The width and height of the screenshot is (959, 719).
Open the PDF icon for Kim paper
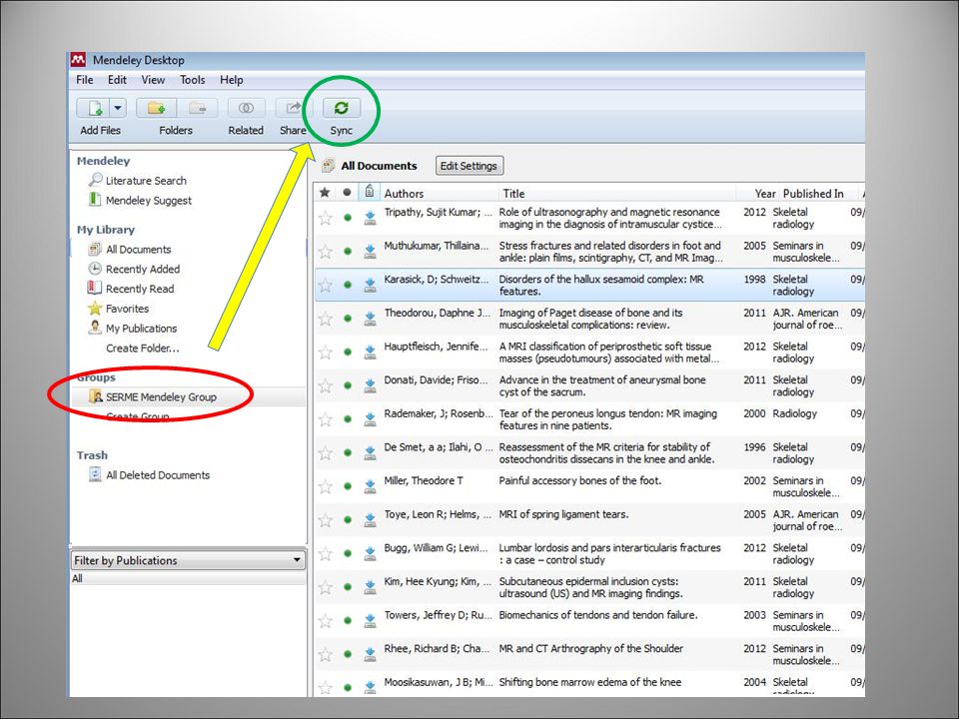[370, 587]
